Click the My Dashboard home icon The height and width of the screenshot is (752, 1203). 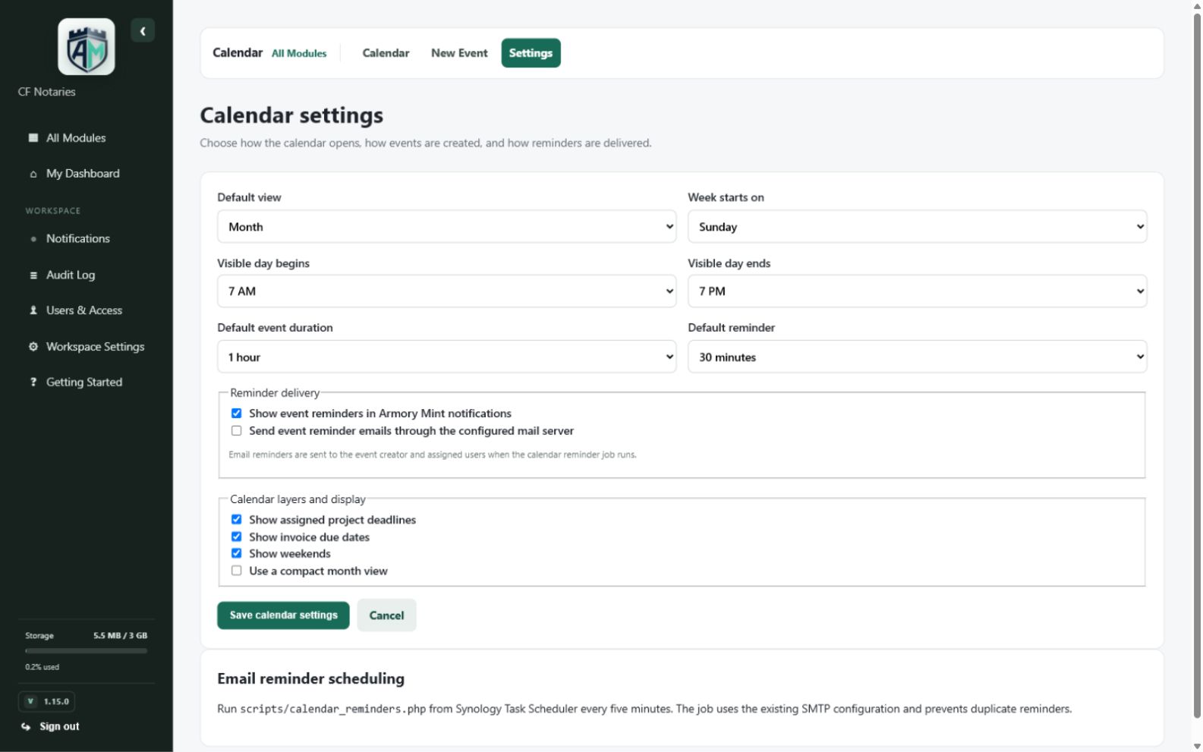point(33,174)
